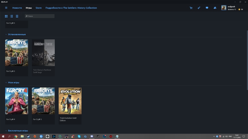Click the ENG language indicator
Screen dimensions: 248x139
point(230,136)
